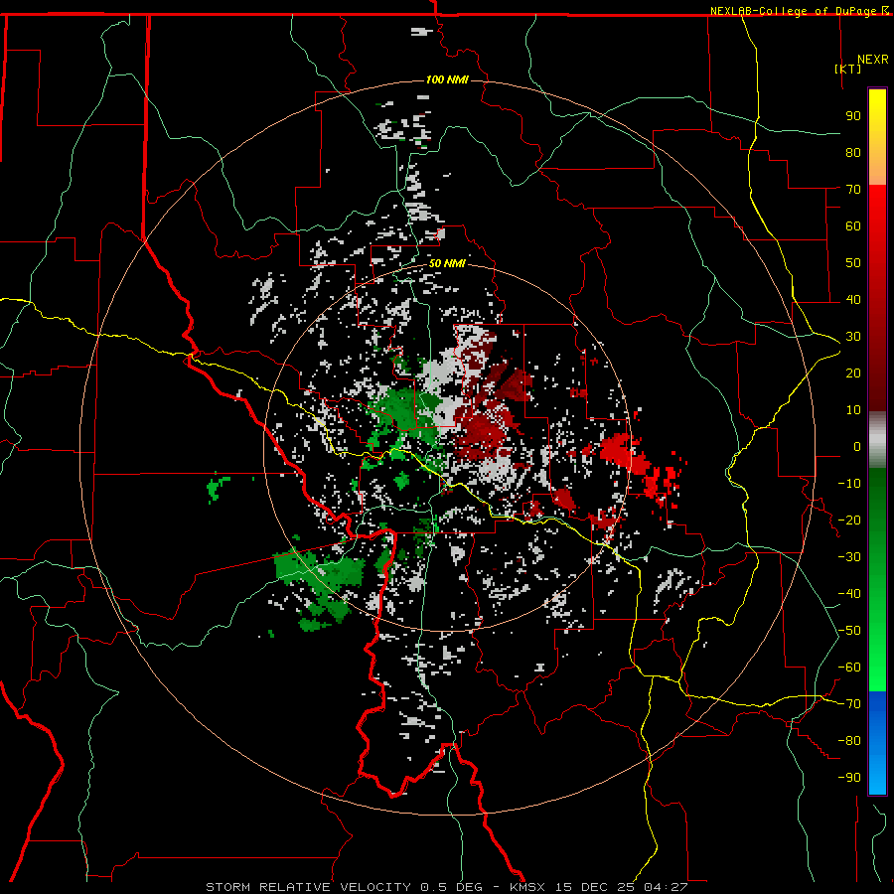Click the 100 NMI range ring label
Image resolution: width=894 pixels, height=894 pixels.
click(447, 79)
